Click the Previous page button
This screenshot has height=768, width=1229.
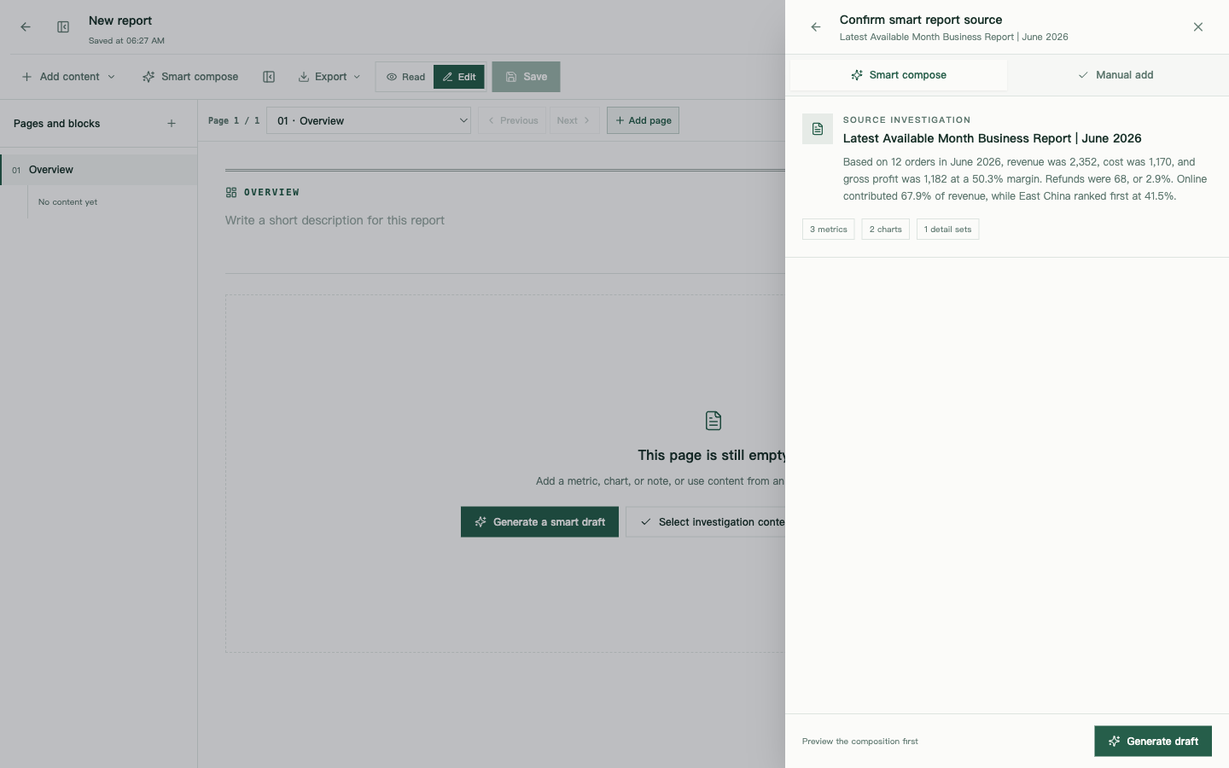(x=513, y=120)
